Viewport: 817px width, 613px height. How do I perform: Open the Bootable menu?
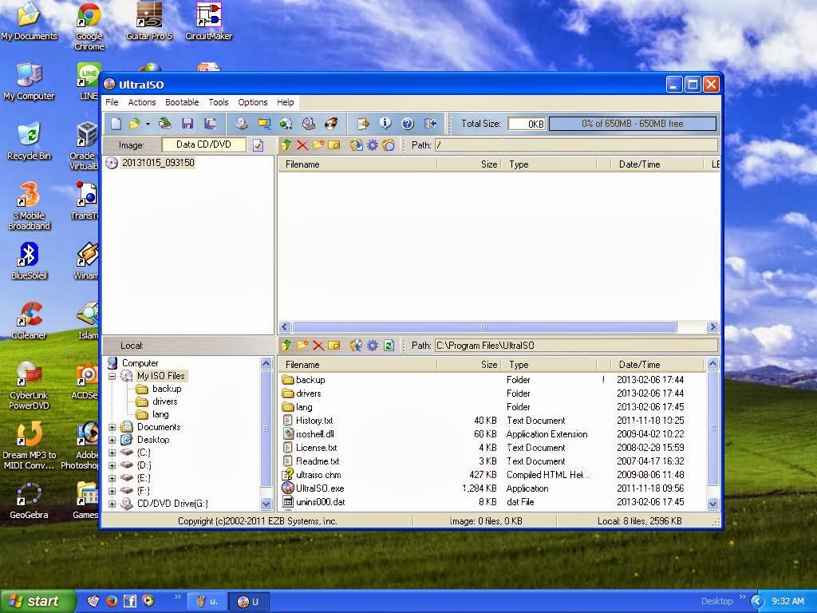[x=182, y=102]
